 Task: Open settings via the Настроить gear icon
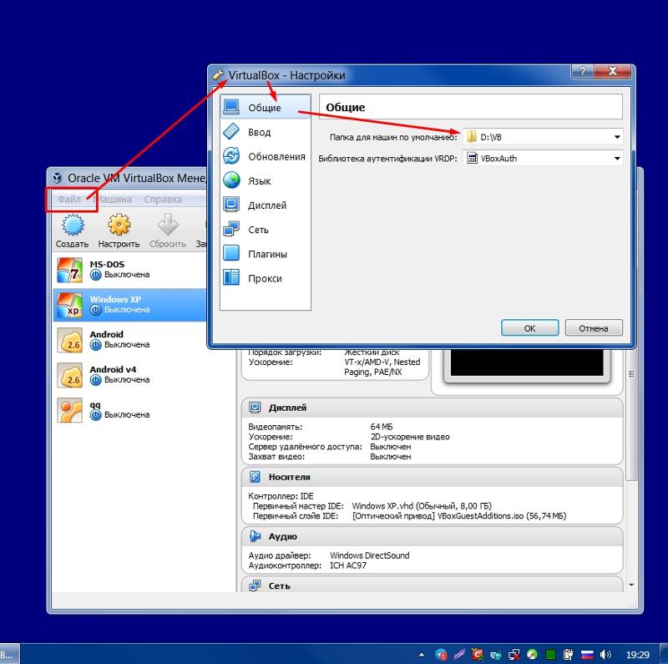pos(118,228)
